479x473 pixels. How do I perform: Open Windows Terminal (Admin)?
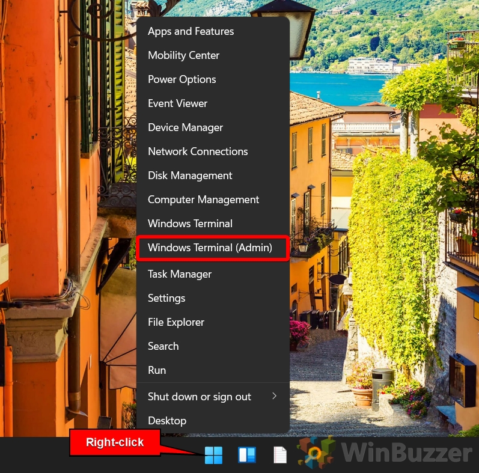pos(213,248)
